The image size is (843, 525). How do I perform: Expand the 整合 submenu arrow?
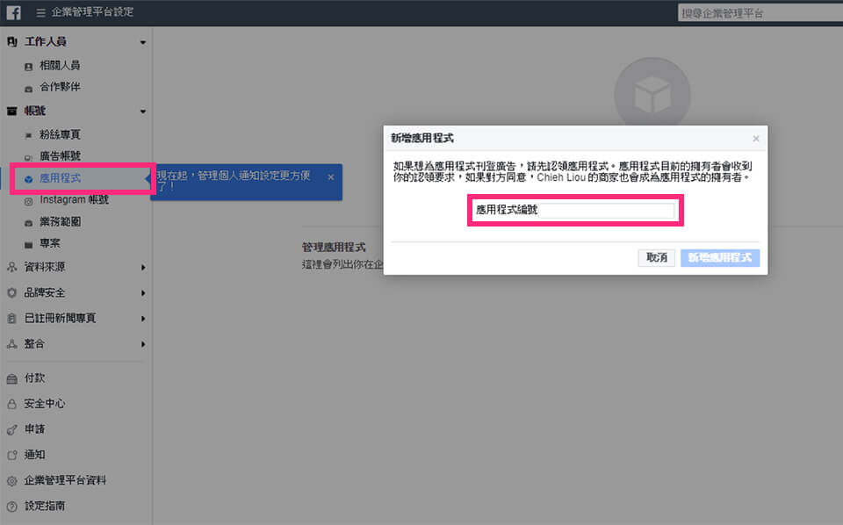[x=142, y=344]
